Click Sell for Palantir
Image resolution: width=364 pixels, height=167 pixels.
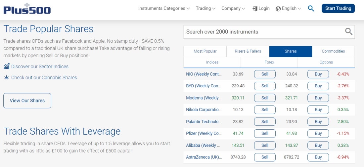click(x=265, y=122)
